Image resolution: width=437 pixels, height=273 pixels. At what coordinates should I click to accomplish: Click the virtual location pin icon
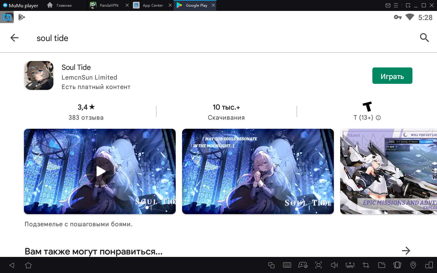[413, 265]
